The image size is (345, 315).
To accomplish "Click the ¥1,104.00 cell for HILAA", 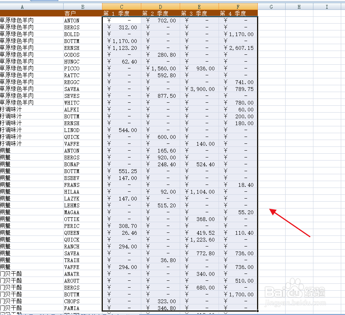I will pyautogui.click(x=199, y=192).
